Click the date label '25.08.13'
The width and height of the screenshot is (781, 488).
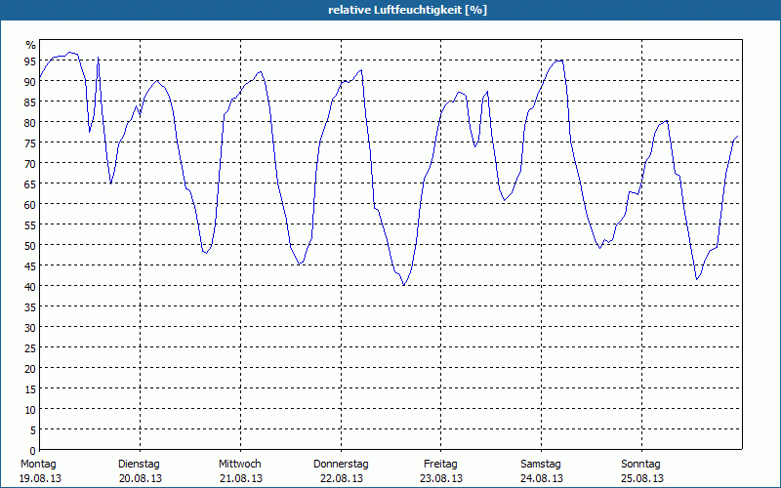[642, 478]
